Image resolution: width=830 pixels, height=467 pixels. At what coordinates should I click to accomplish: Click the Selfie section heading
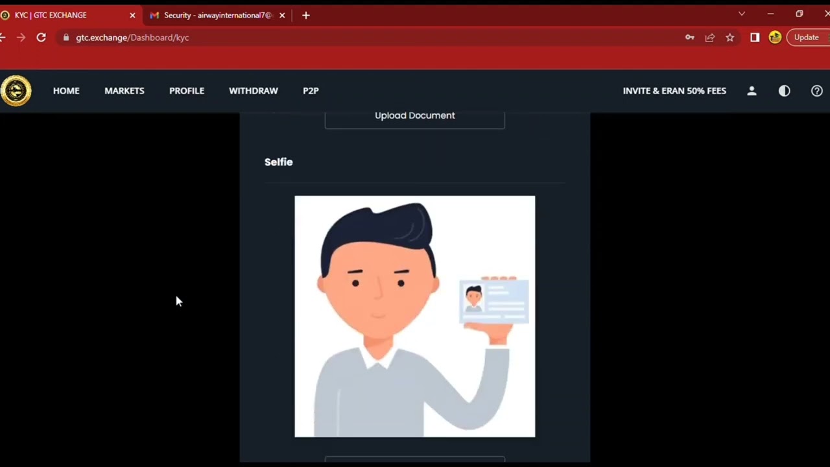tap(279, 162)
